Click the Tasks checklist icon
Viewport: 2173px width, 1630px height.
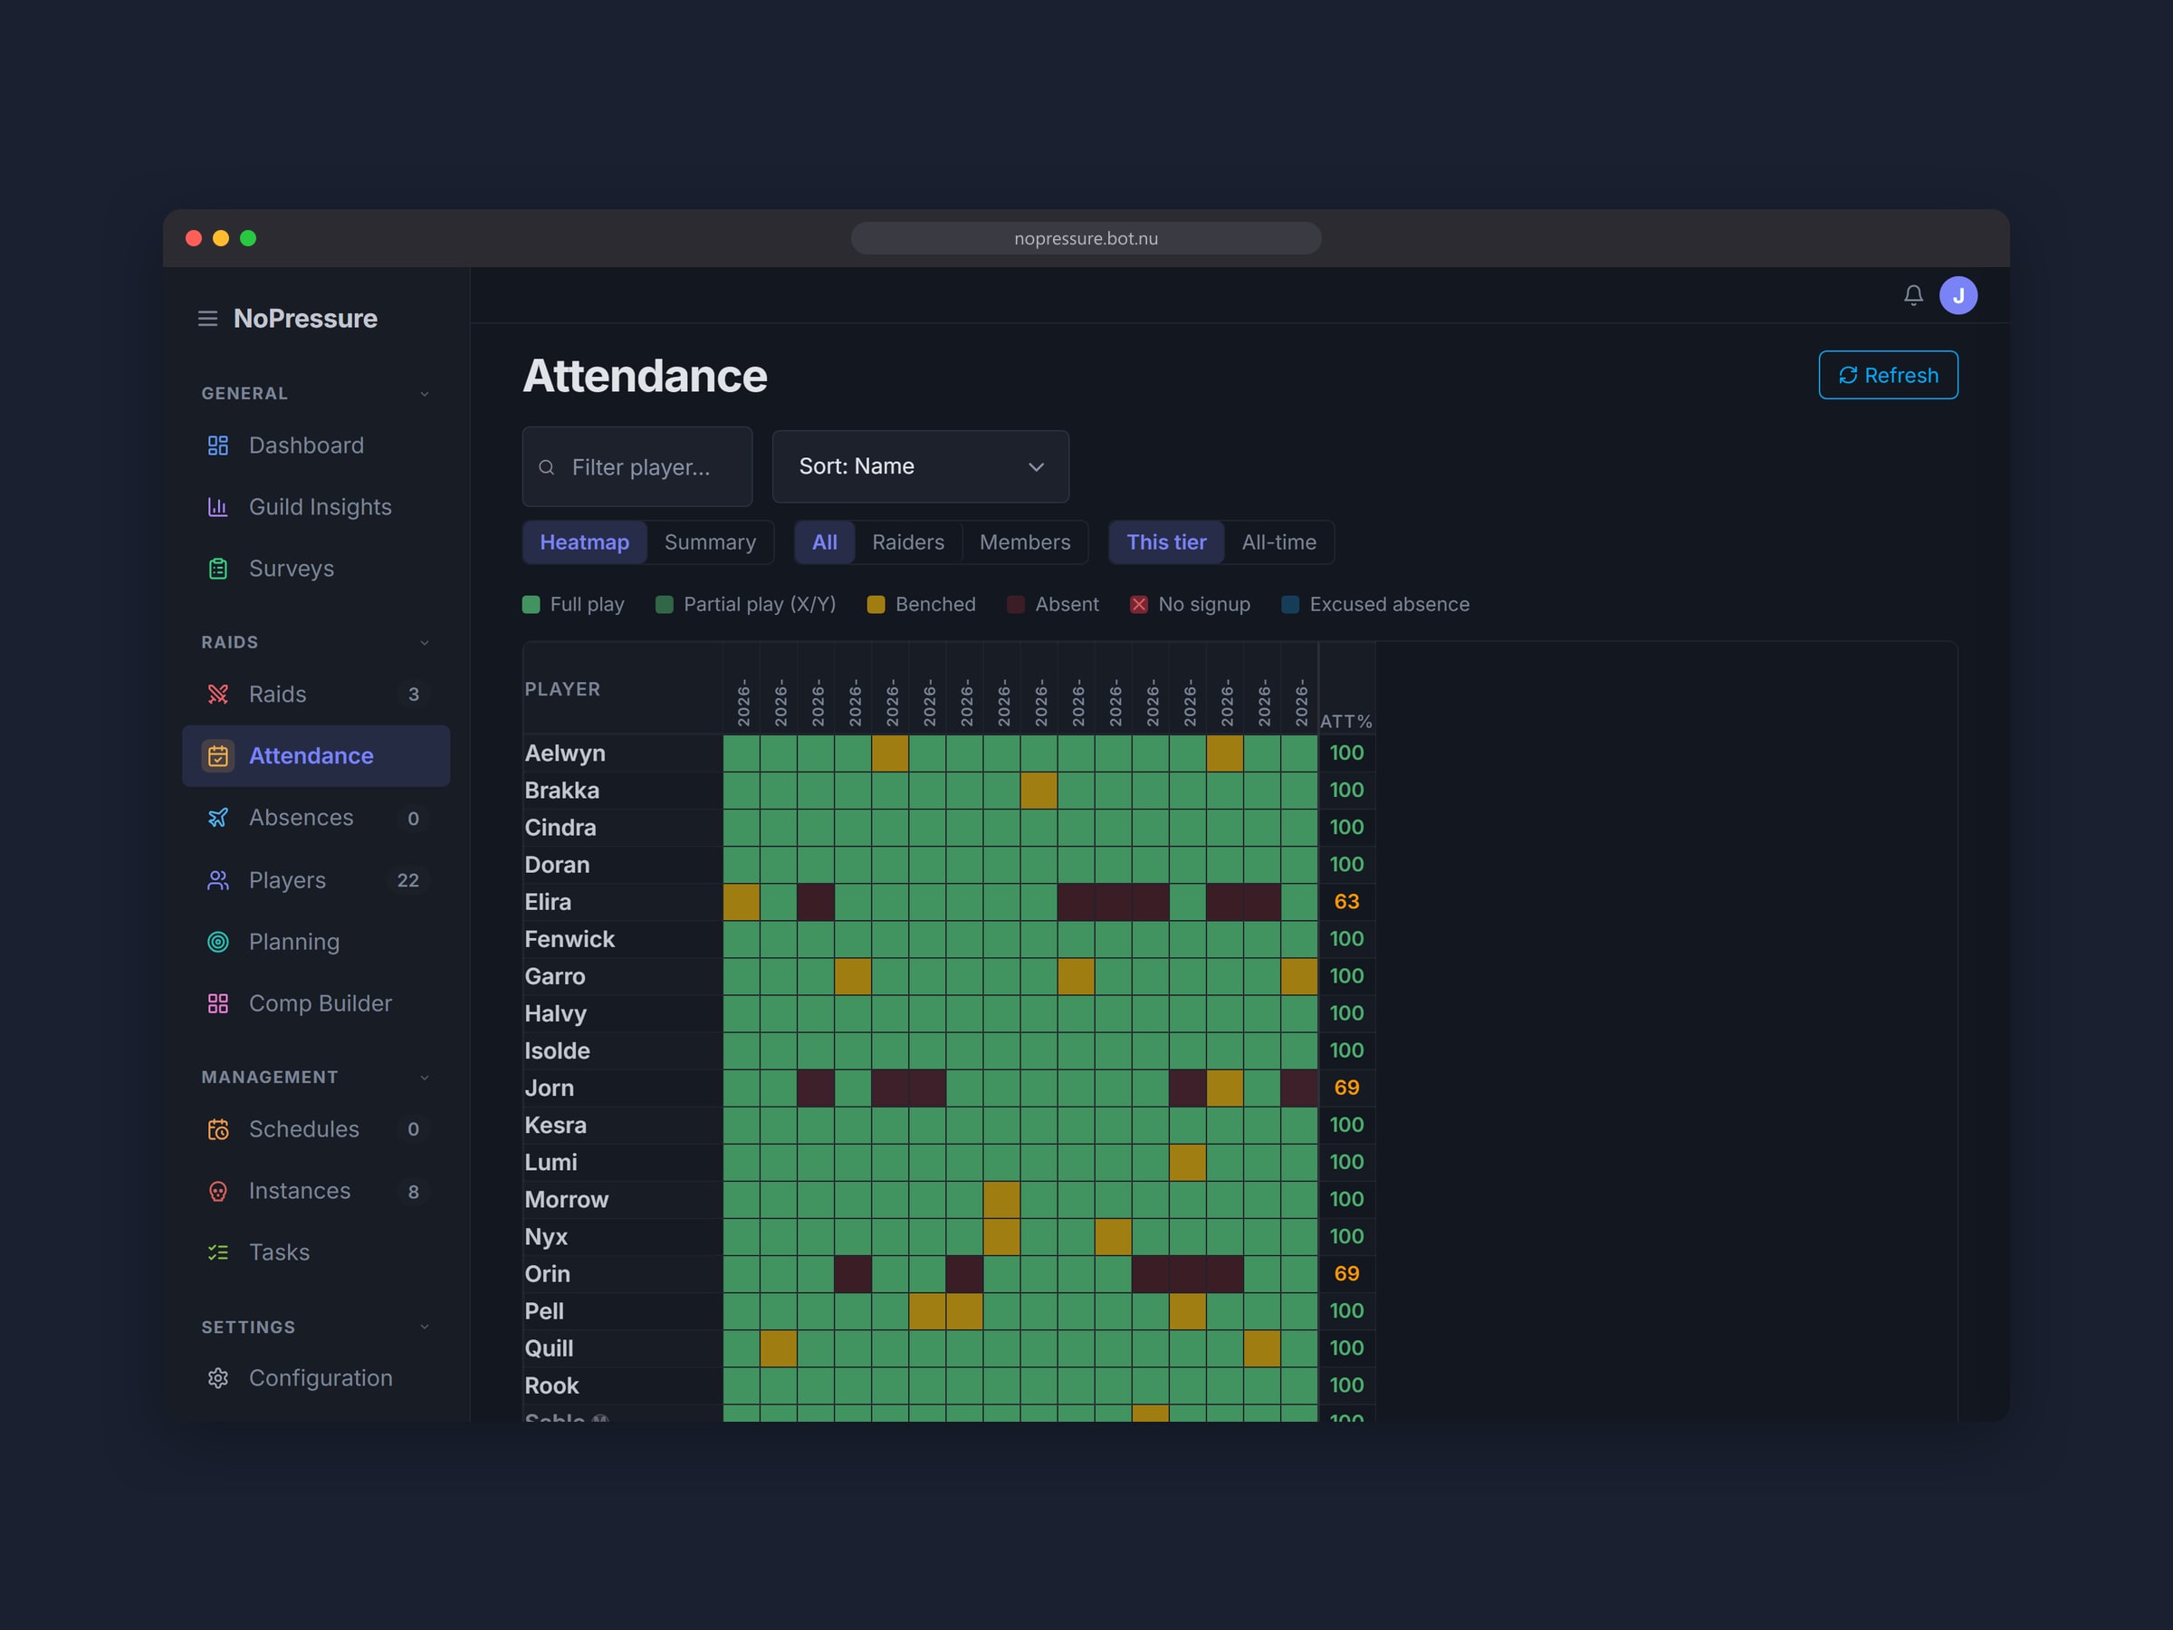click(218, 1251)
